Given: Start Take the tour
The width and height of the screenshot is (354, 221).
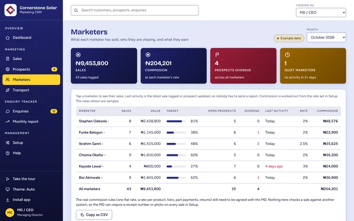Looking at the screenshot, I should coord(31,179).
